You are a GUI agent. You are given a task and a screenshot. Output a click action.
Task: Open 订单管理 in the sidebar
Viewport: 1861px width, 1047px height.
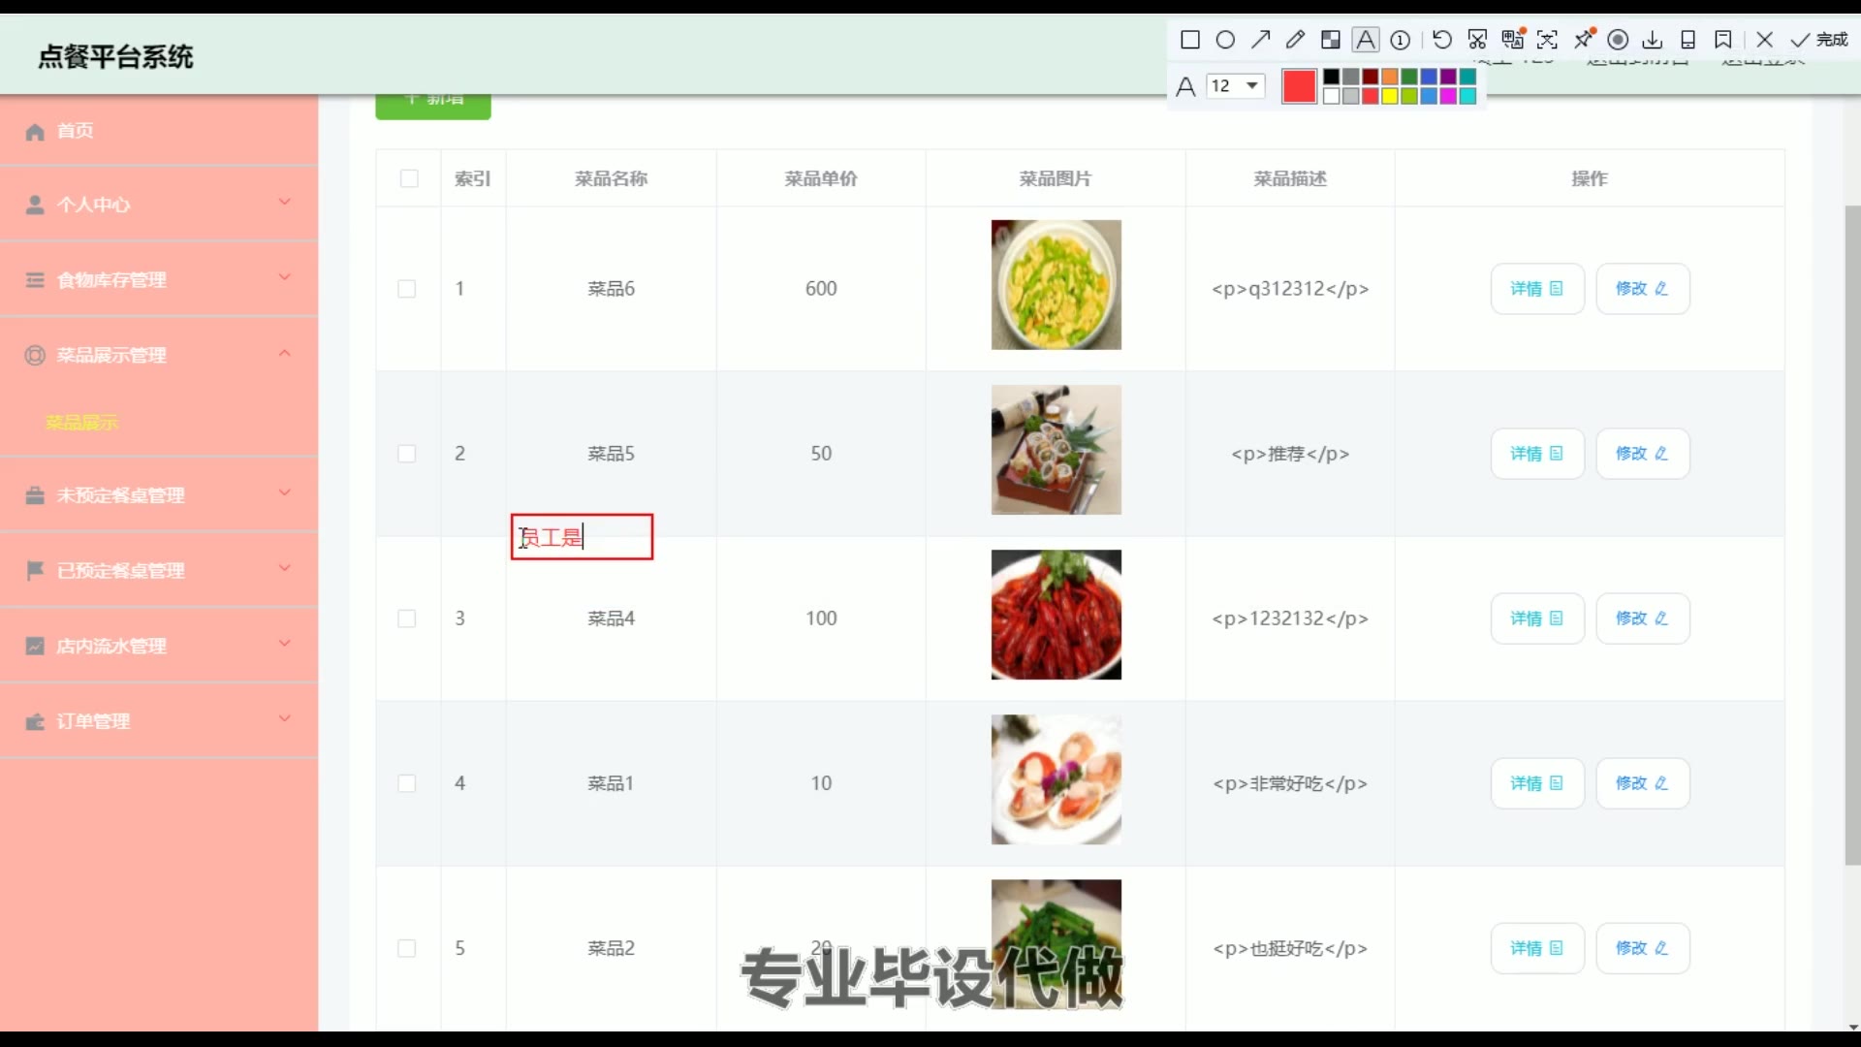[159, 721]
